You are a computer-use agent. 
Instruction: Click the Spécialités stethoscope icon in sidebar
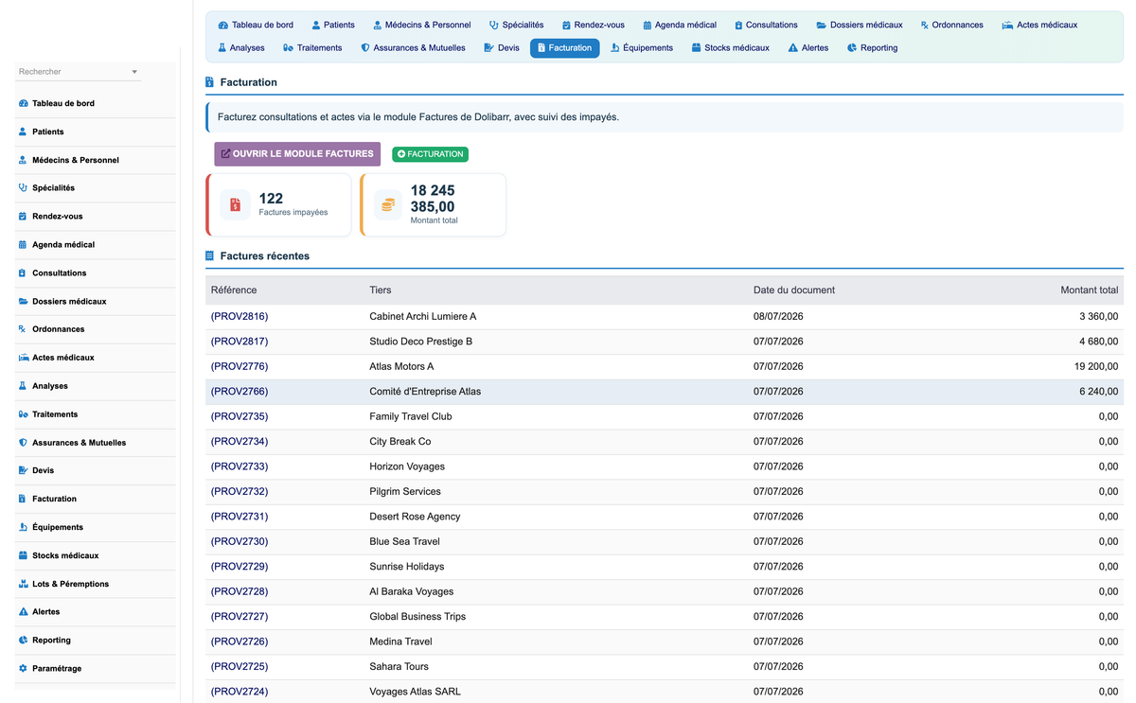click(x=23, y=188)
